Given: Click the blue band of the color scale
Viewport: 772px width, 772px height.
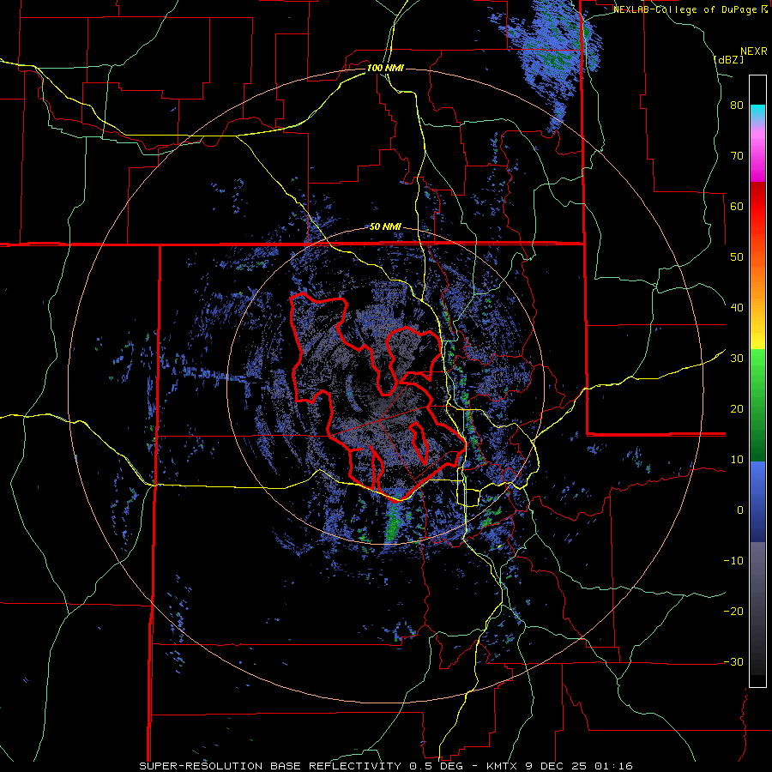Looking at the screenshot, I should point(757,501).
